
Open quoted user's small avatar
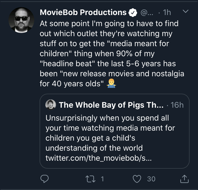pos(51,105)
